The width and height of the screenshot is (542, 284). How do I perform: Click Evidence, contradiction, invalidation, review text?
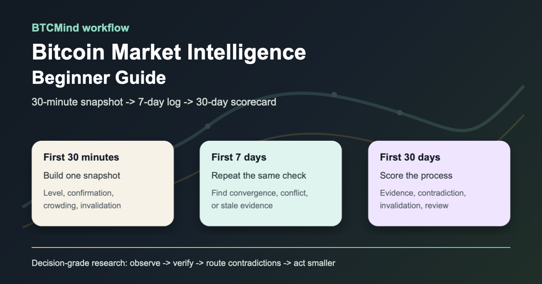423,199
